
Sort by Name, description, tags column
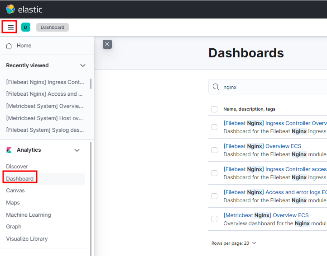click(x=249, y=109)
